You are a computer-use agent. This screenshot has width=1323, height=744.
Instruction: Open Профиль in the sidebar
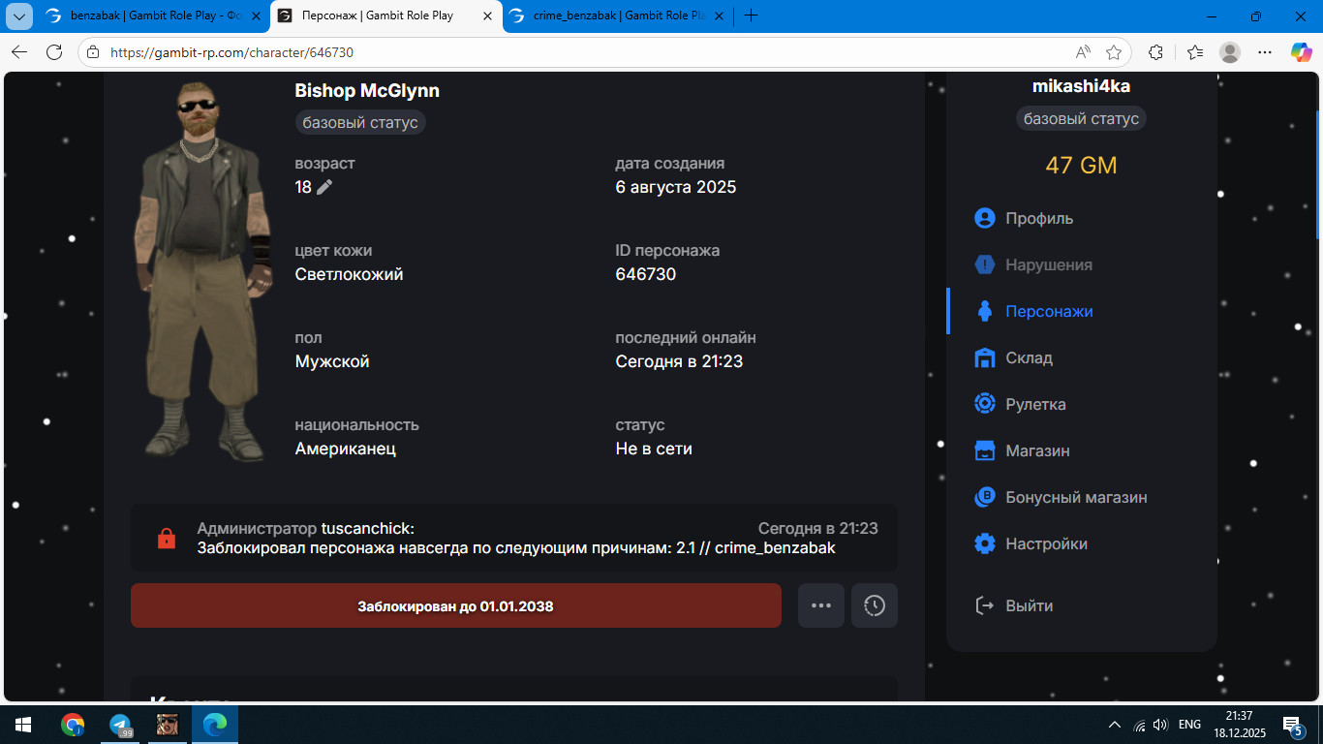pyautogui.click(x=1038, y=218)
